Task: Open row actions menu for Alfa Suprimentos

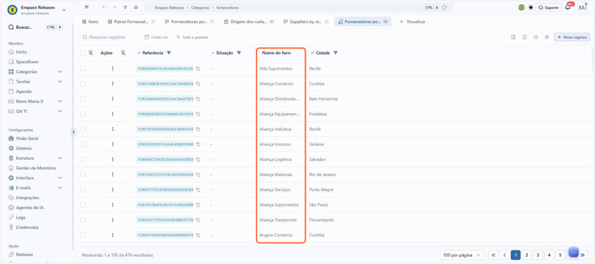Action: pos(113,69)
